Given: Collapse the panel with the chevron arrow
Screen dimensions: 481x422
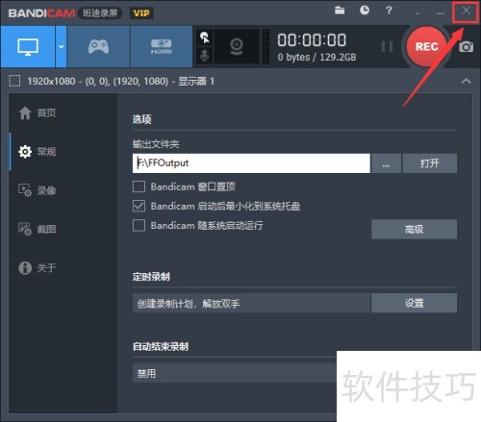Looking at the screenshot, I should [x=467, y=81].
